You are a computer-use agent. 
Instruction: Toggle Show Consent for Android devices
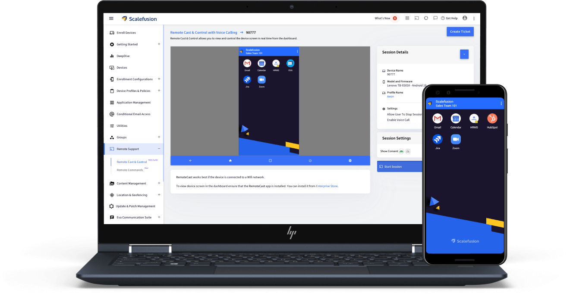(x=401, y=151)
